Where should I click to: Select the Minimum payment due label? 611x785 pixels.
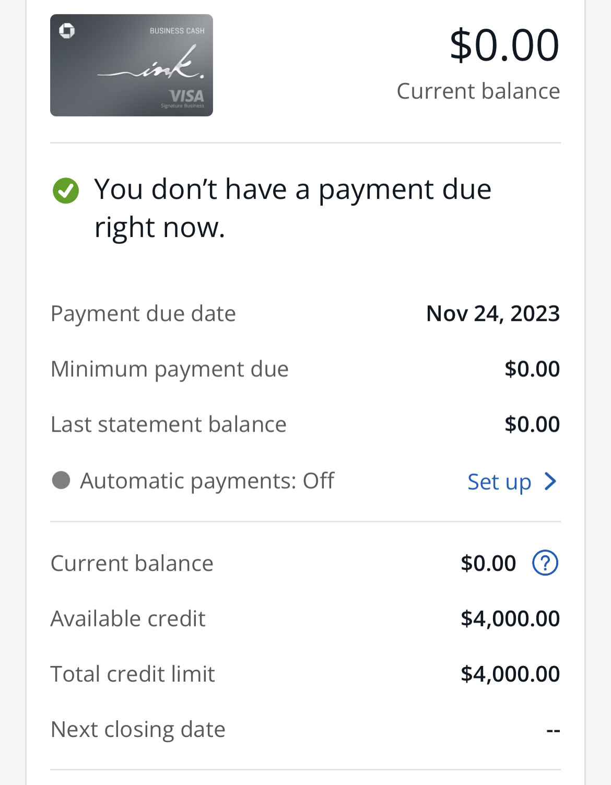point(169,369)
